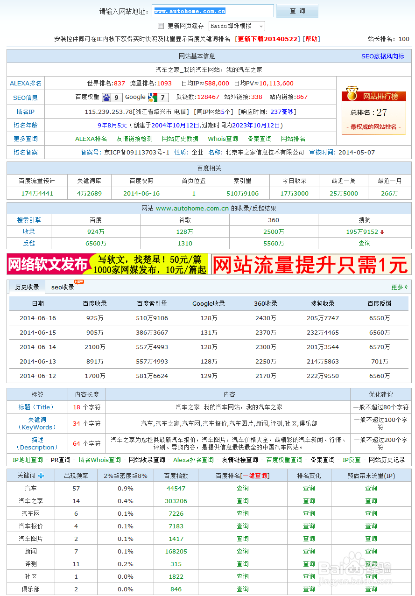Click 百度排名 查询 for 汽车网 row

pos(243,514)
